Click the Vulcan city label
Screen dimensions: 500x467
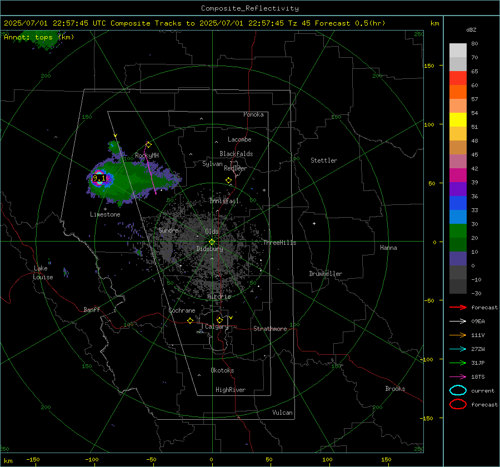pyautogui.click(x=282, y=413)
